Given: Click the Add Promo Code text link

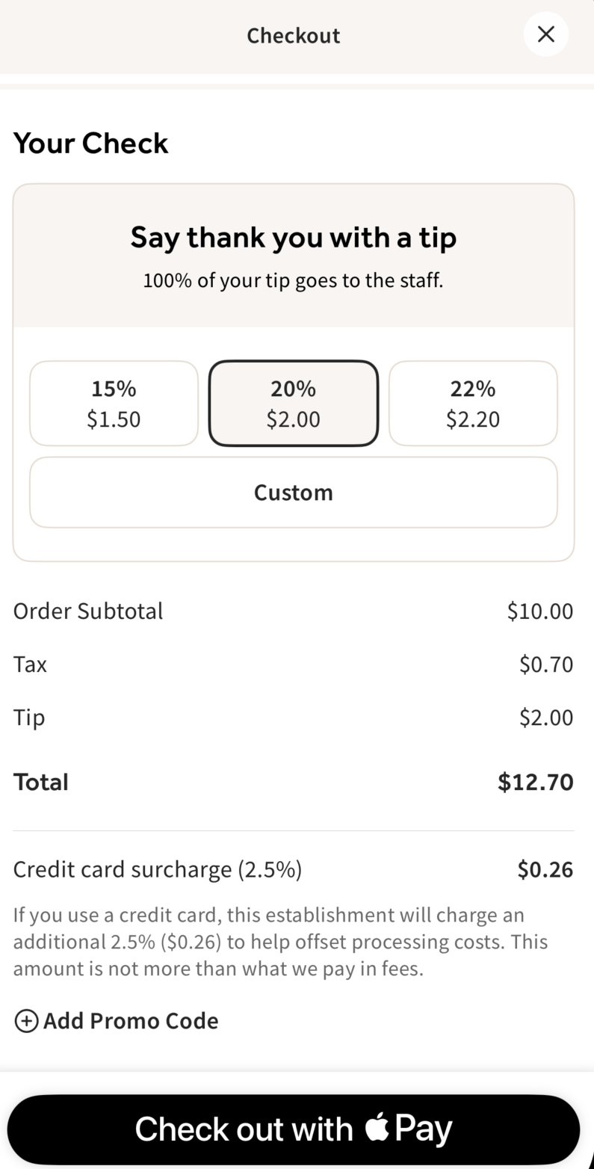Looking at the screenshot, I should pyautogui.click(x=131, y=1021).
